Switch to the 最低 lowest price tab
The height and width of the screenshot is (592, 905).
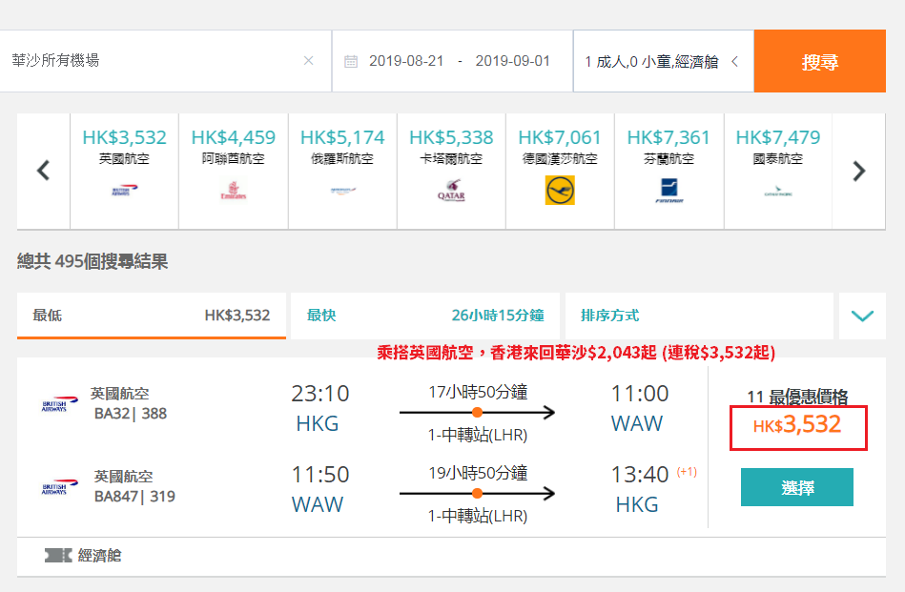152,316
